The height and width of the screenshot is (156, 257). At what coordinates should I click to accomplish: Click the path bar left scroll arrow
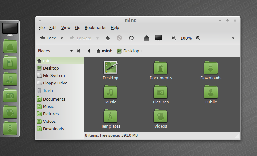pyautogui.click(x=89, y=51)
